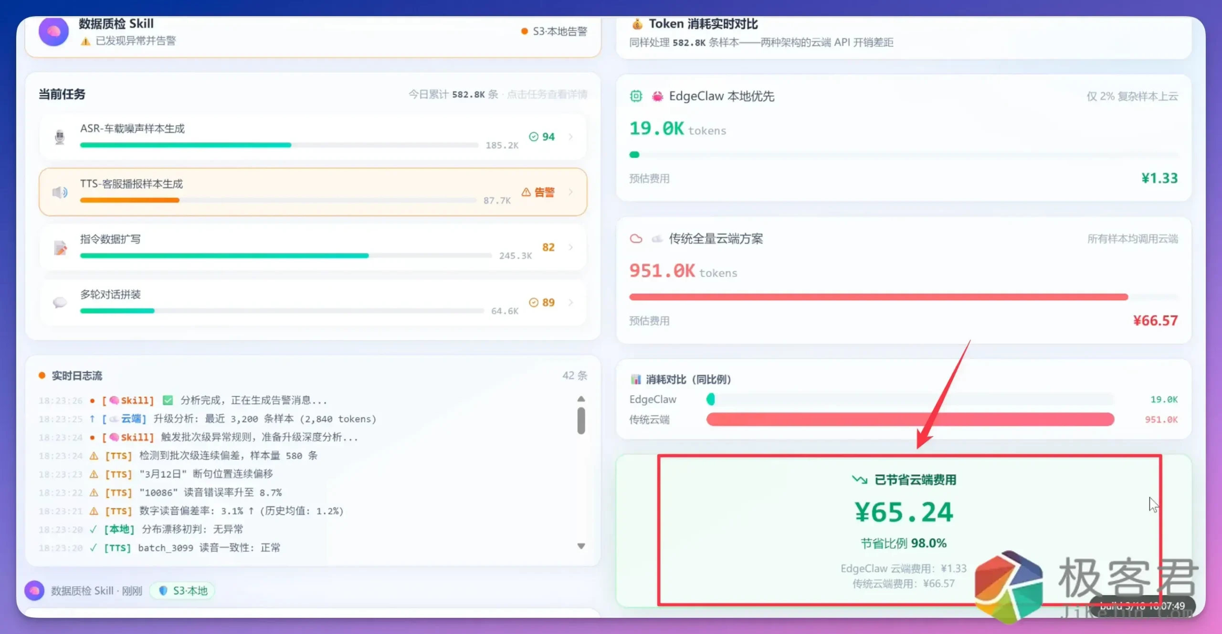Click the ASR-车载噪声样本生成 microphone icon
The height and width of the screenshot is (634, 1222).
click(x=60, y=136)
